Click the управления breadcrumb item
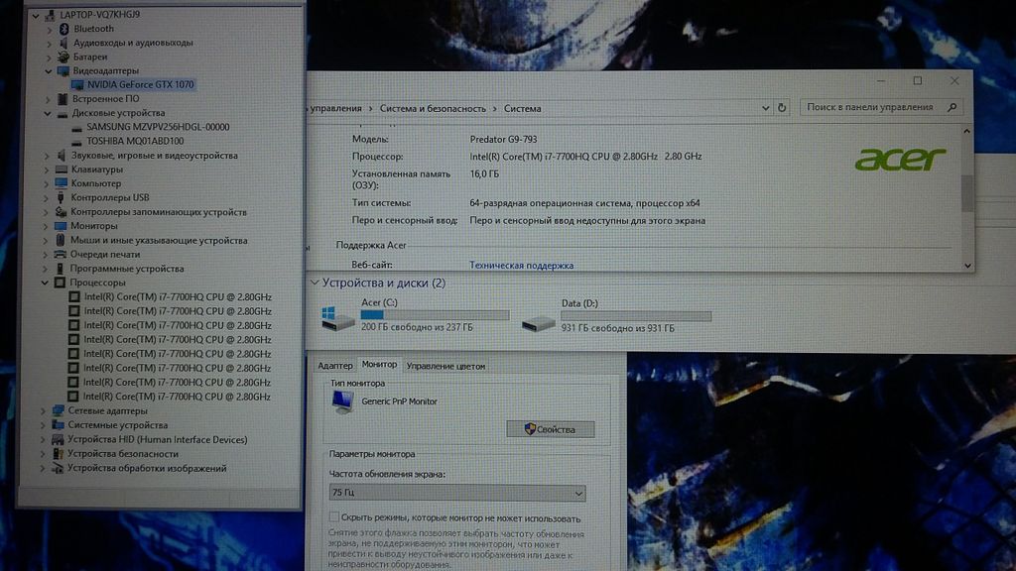Viewport: 1016px width, 571px height. [x=335, y=109]
